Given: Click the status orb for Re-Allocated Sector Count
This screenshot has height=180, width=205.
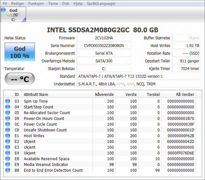Looking at the screenshot, I should (x=8, y=113).
